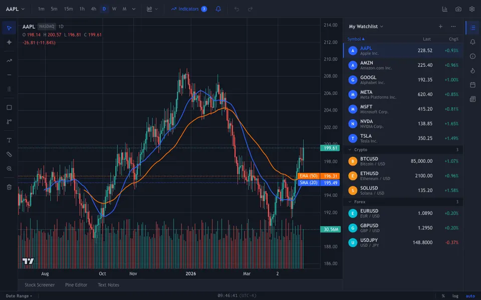This screenshot has height=300, width=481.
Task: Open the Pine Editor tab
Action: tap(76, 284)
